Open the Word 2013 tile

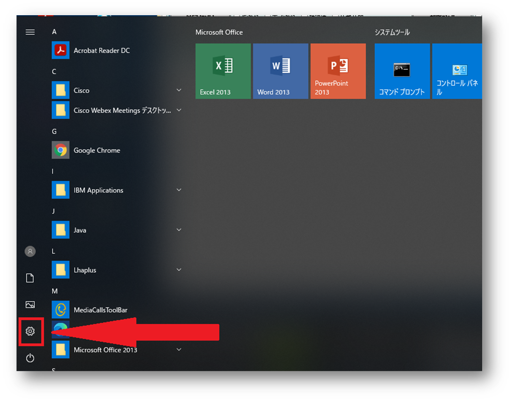[x=281, y=71]
